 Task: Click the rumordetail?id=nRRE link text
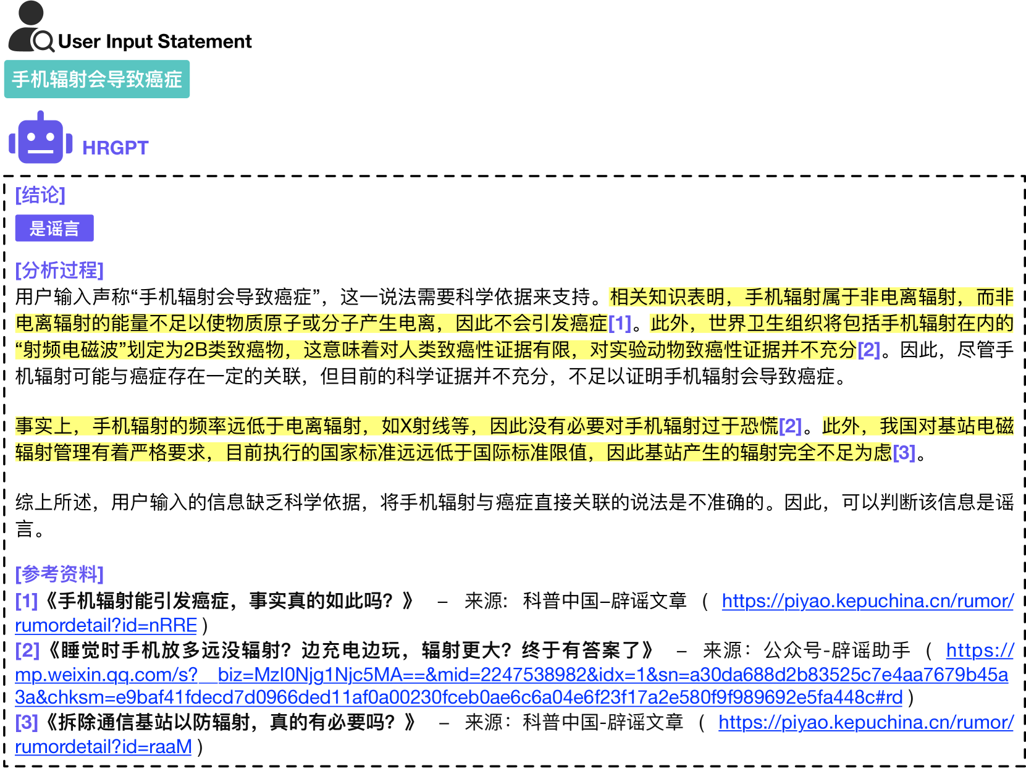[x=106, y=625]
